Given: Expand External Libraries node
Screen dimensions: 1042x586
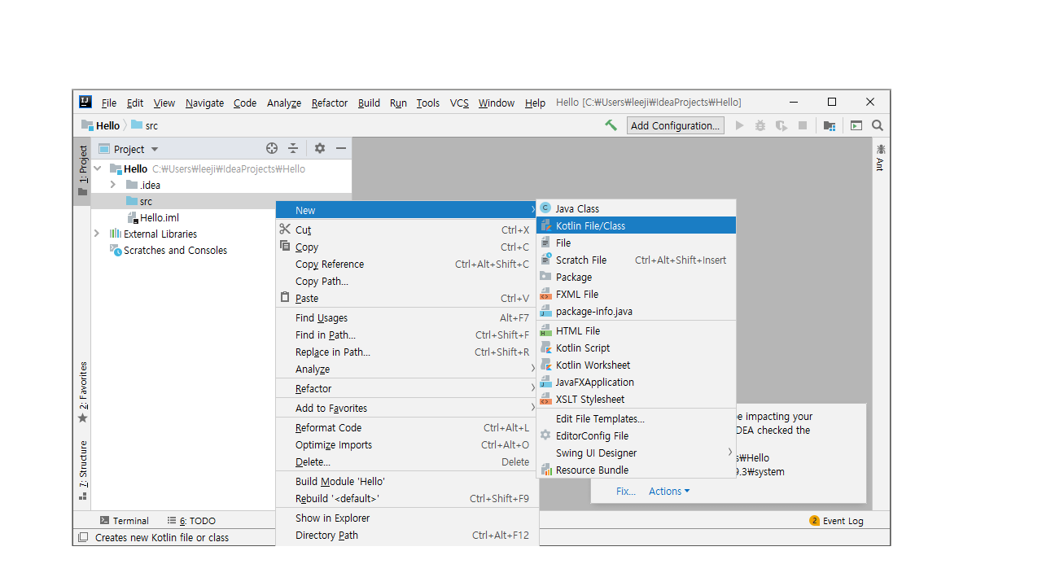Looking at the screenshot, I should pyautogui.click(x=97, y=234).
